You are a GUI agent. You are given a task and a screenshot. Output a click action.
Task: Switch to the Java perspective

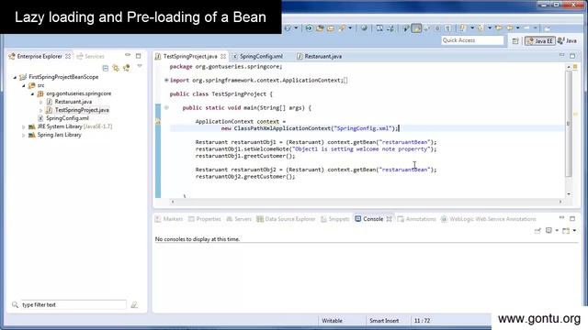coord(568,40)
